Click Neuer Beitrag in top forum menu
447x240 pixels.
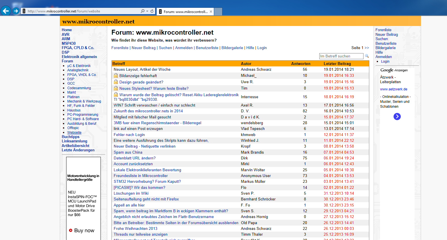144,48
